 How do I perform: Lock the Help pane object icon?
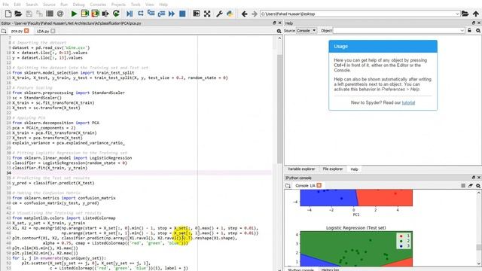[469, 30]
